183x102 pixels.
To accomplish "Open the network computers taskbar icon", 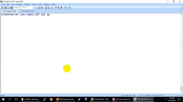I will coord(45,99).
